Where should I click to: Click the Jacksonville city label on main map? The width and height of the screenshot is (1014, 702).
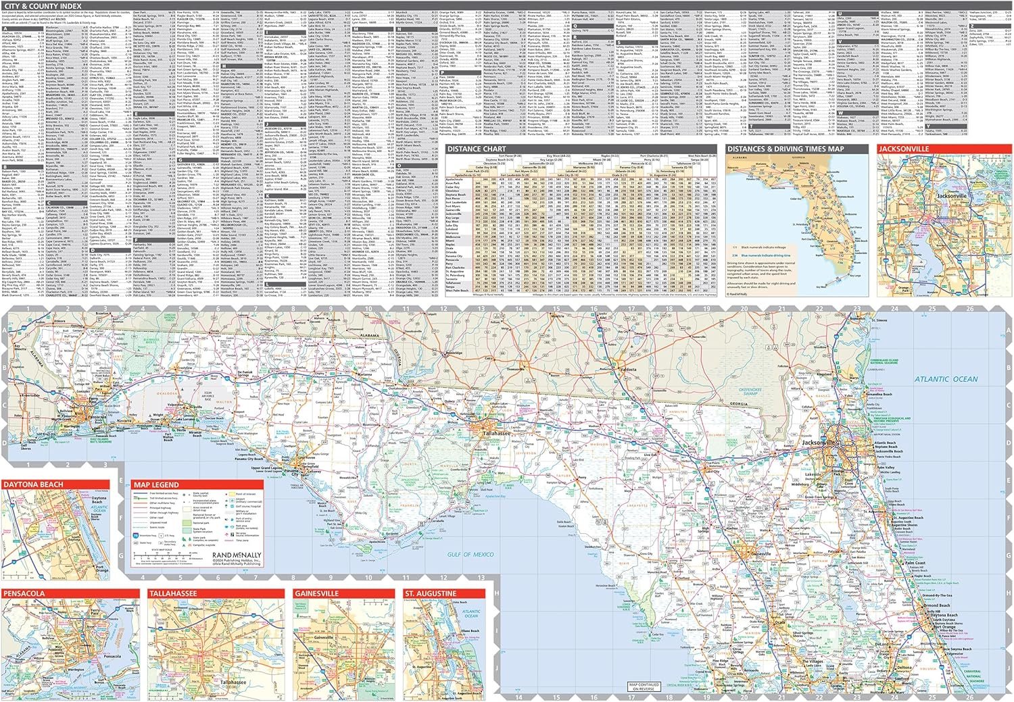pos(819,443)
